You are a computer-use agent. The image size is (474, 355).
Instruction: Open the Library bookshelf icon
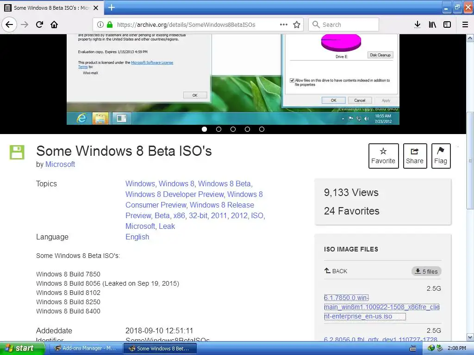pyautogui.click(x=432, y=24)
